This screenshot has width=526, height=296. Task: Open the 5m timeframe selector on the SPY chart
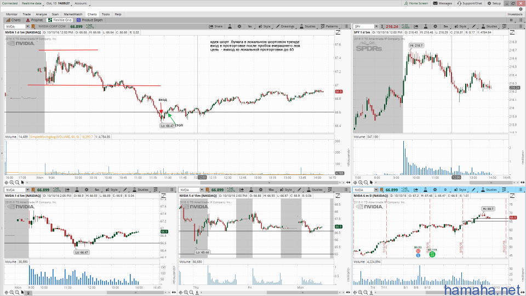(445, 26)
